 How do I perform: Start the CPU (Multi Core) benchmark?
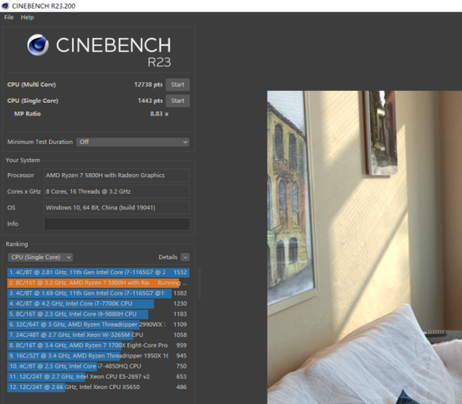[x=178, y=85]
